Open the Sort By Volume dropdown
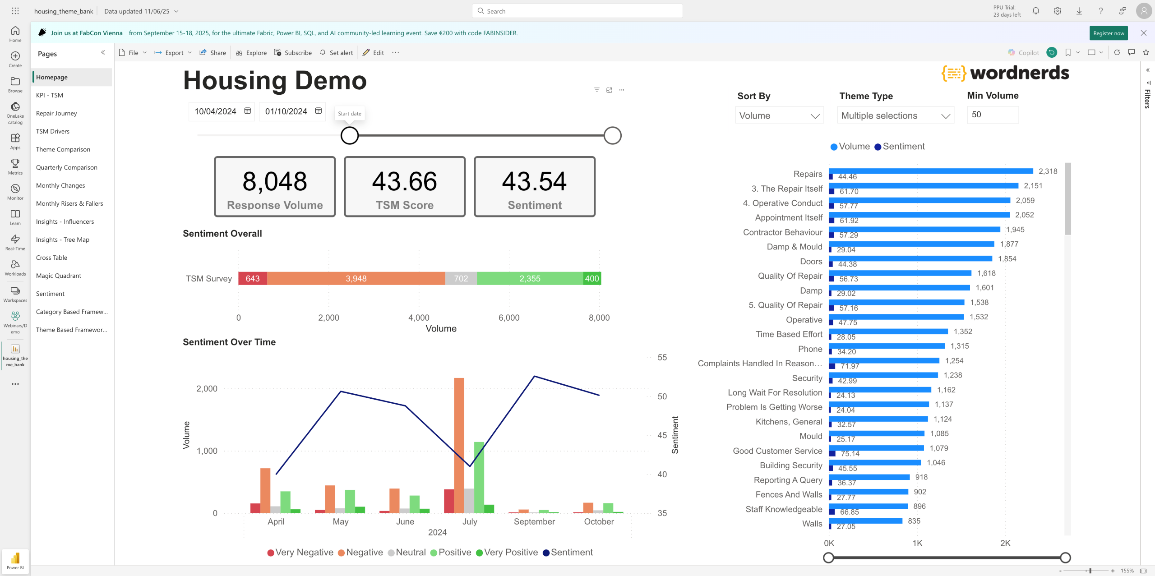Viewport: 1155px width, 576px height. pyautogui.click(x=779, y=115)
